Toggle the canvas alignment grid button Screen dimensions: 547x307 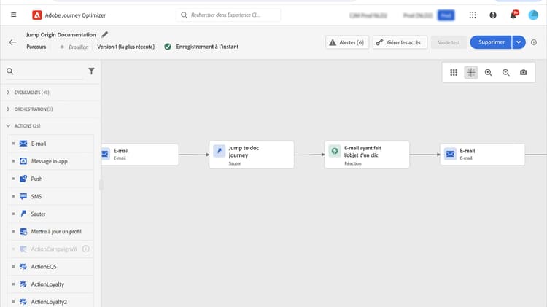470,72
